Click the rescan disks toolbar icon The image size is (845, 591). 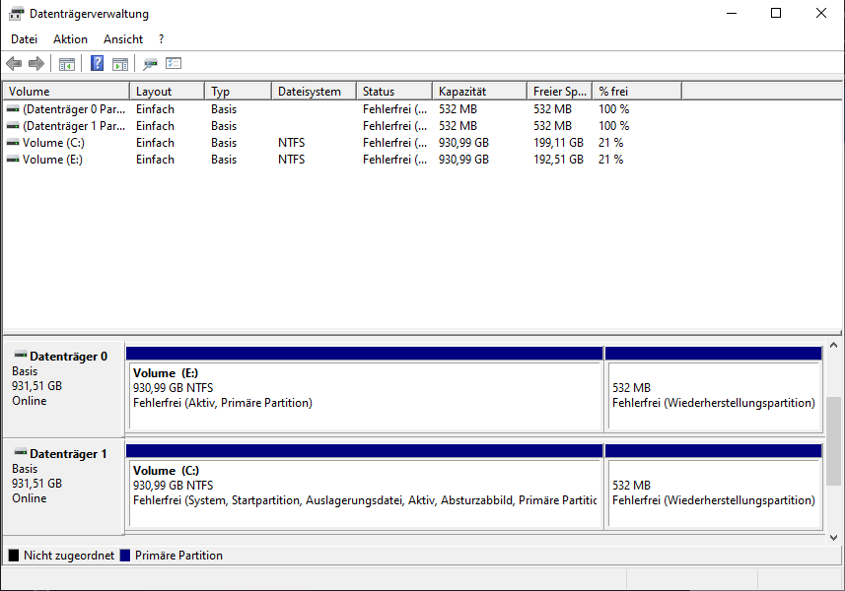point(150,64)
